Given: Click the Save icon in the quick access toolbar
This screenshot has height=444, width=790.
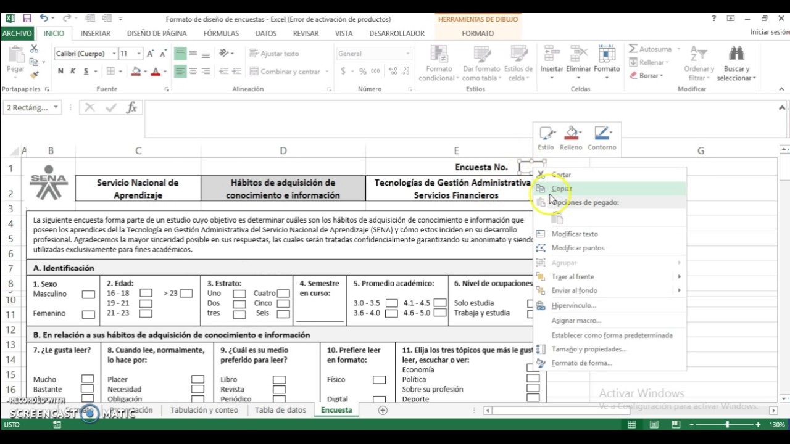Looking at the screenshot, I should tap(27, 18).
